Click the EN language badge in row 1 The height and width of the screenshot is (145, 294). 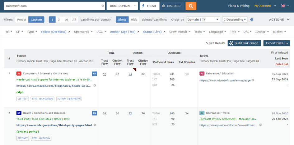coord(95,73)
